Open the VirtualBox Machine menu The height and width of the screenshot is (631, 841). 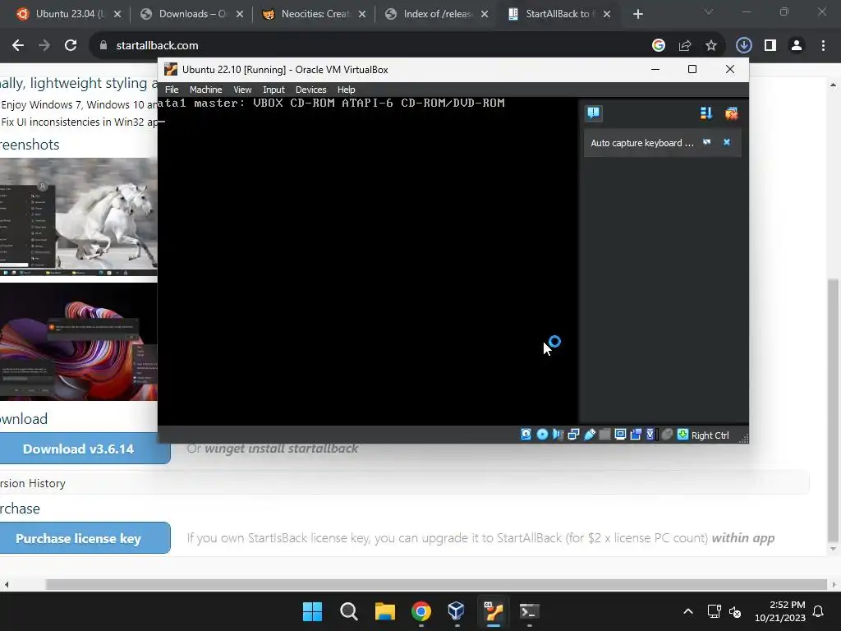(x=205, y=90)
